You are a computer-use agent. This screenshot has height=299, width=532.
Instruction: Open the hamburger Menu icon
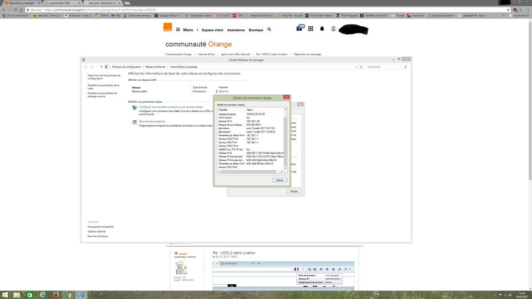point(178,29)
